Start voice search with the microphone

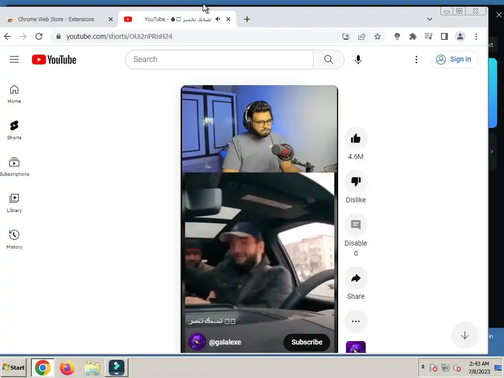358,60
